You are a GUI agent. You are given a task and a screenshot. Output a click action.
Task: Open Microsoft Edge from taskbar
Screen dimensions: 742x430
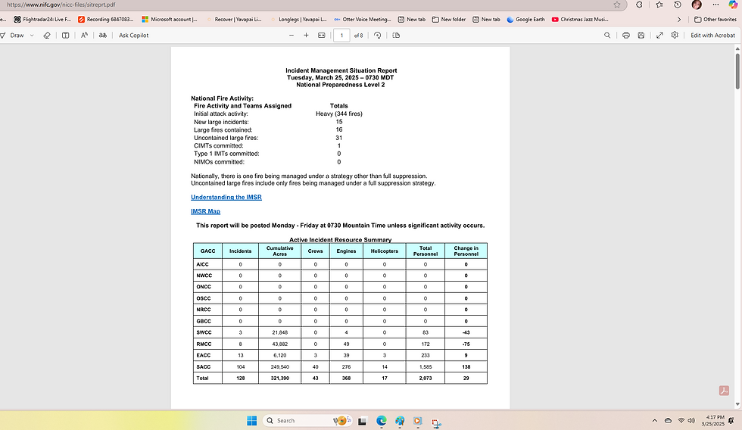click(382, 421)
